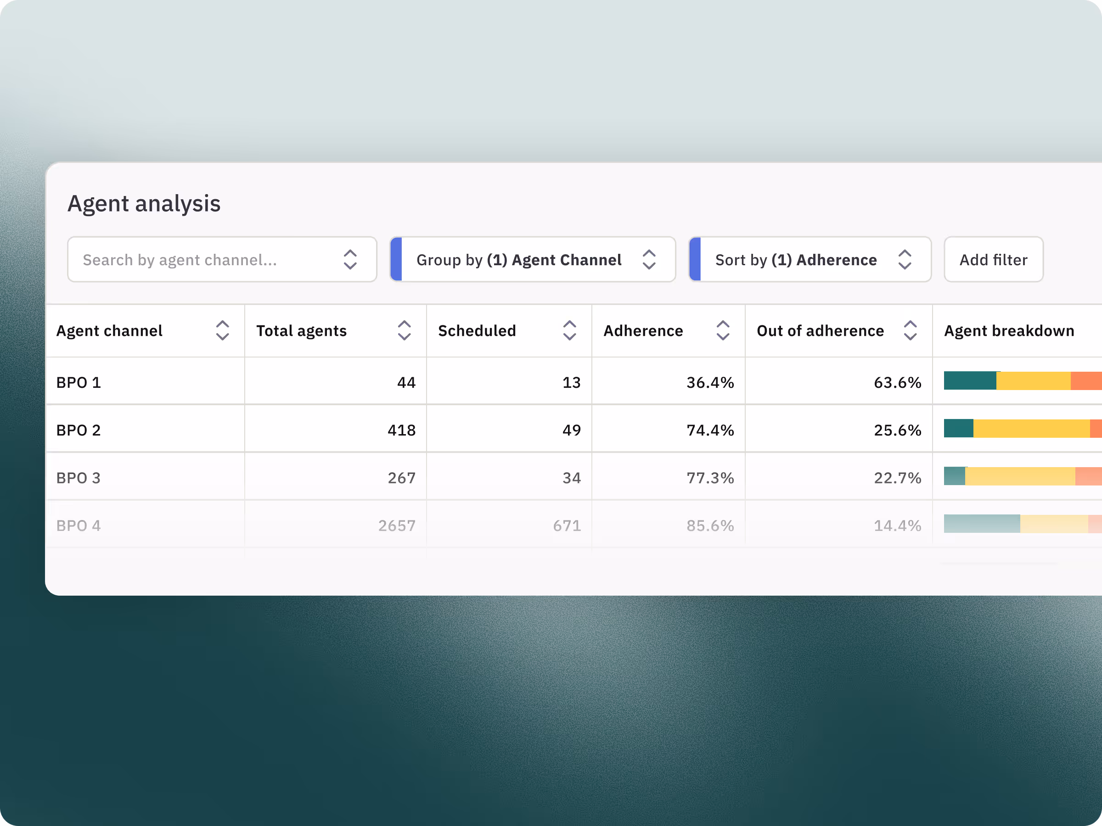Click the Agent breakdown column header
Screen dimensions: 1102x826
point(1009,330)
